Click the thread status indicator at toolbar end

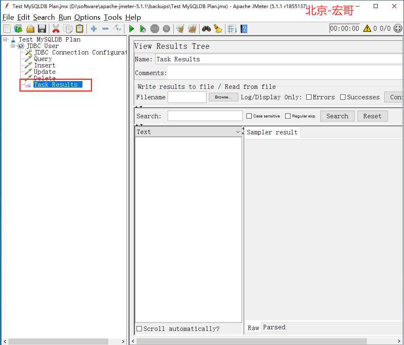[398, 28]
